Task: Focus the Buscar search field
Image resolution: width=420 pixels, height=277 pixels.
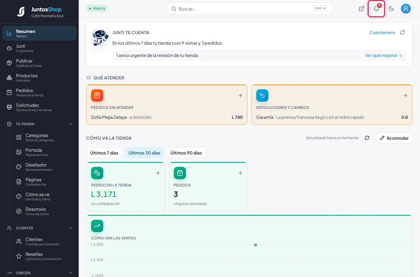Action: tap(249, 9)
